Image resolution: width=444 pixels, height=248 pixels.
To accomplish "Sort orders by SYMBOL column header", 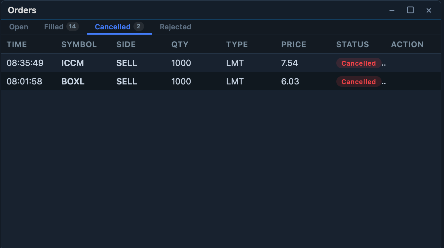I will click(x=79, y=45).
